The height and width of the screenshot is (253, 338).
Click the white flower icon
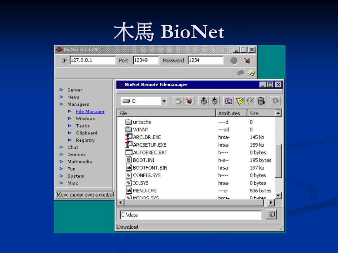coord(251,73)
